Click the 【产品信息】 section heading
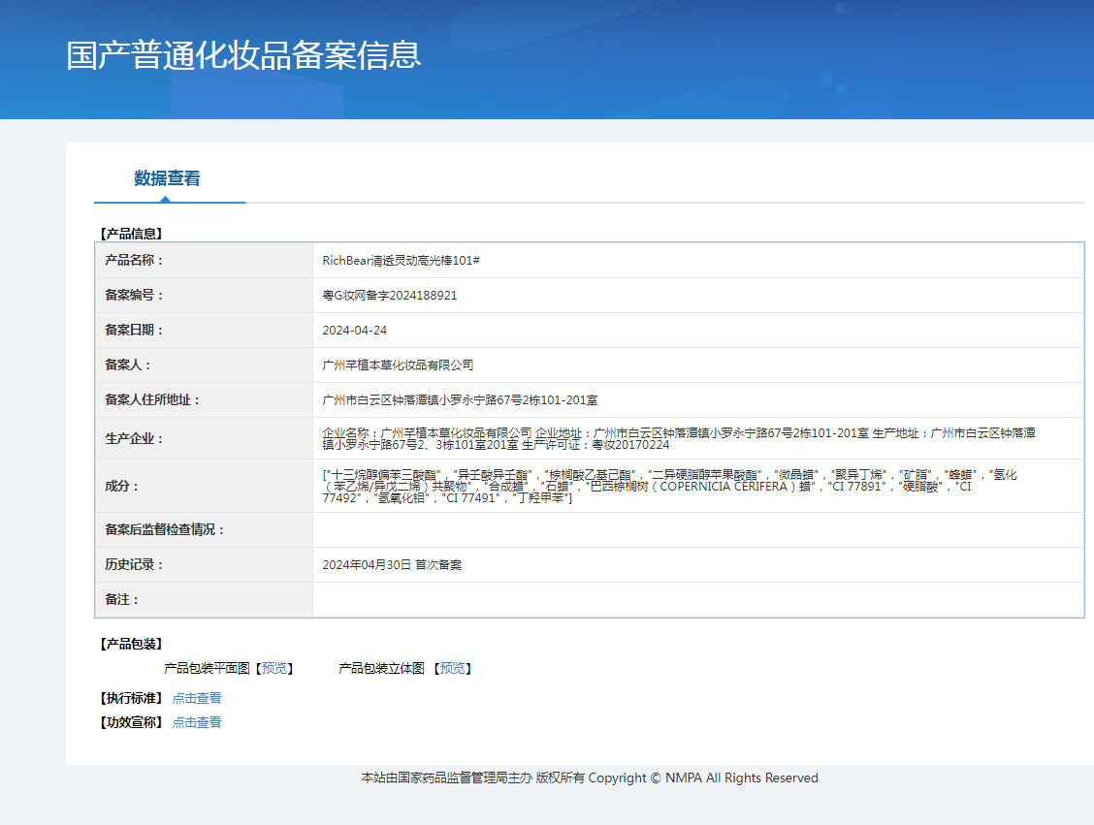1094x825 pixels. (131, 234)
